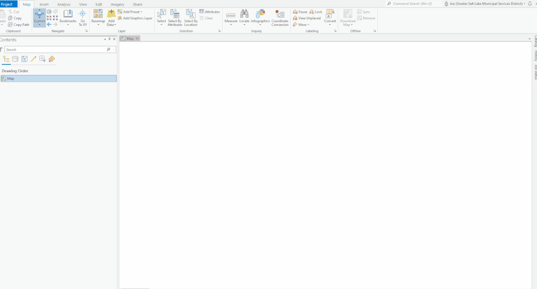The image size is (537, 289).
Task: Select List By Data Source icon
Action: [15, 59]
